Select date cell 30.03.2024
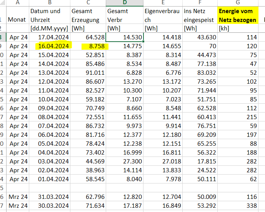Viewport: 265px width, 212px height. [50, 205]
